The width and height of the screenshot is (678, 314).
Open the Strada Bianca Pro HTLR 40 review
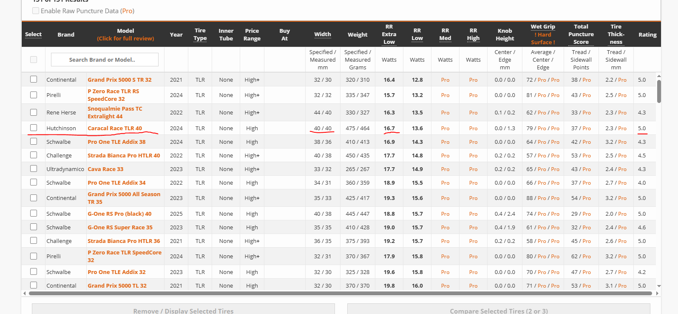124,155
